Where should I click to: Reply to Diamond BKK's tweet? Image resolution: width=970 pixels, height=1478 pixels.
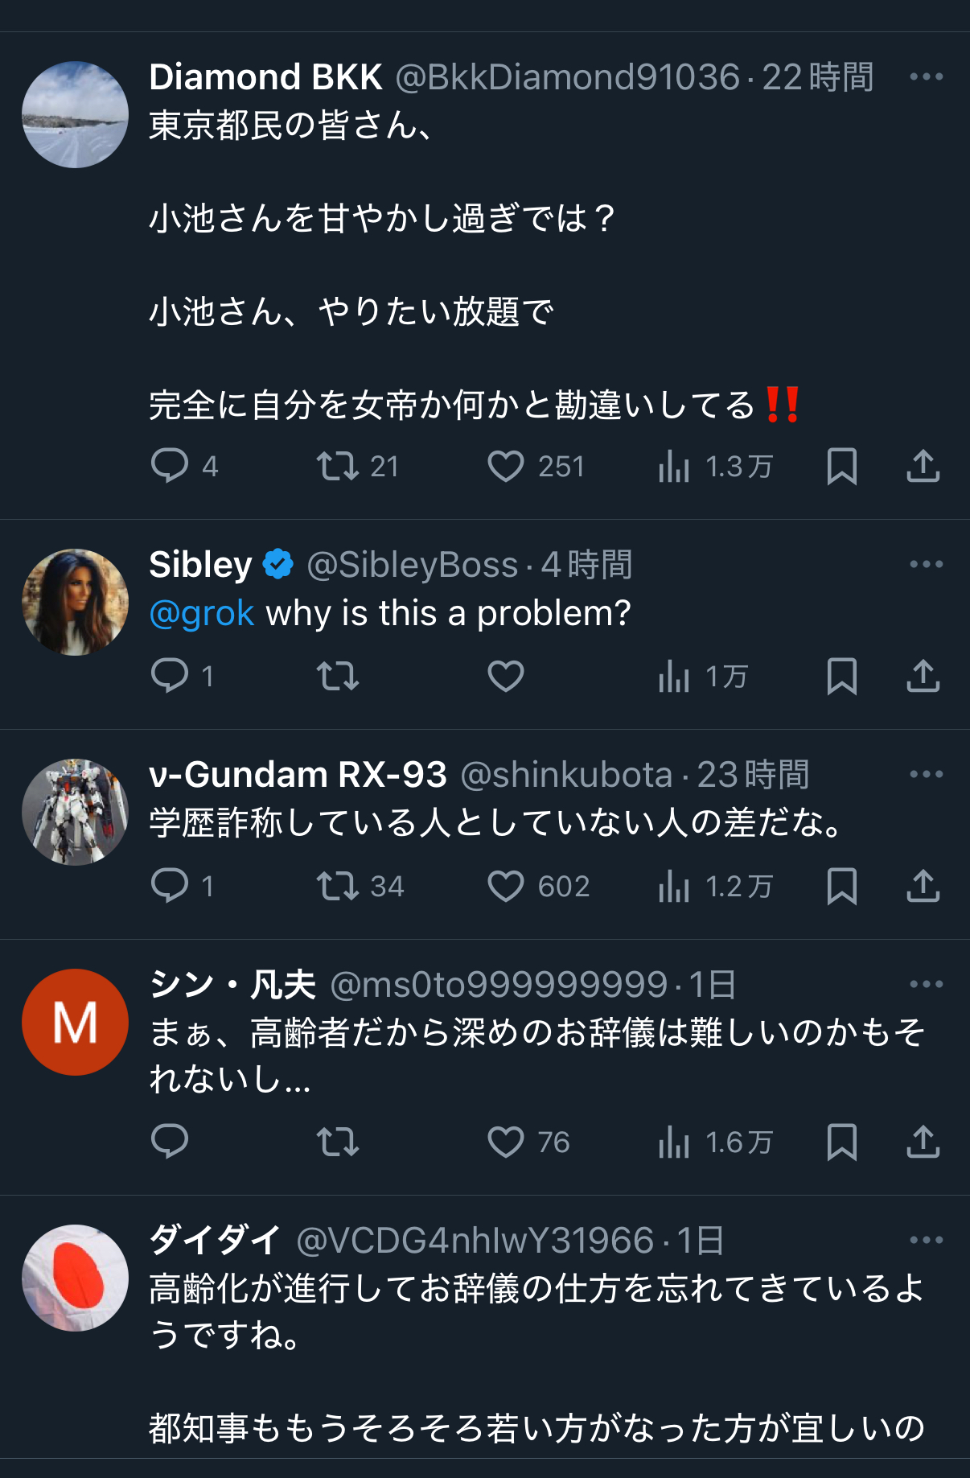170,466
